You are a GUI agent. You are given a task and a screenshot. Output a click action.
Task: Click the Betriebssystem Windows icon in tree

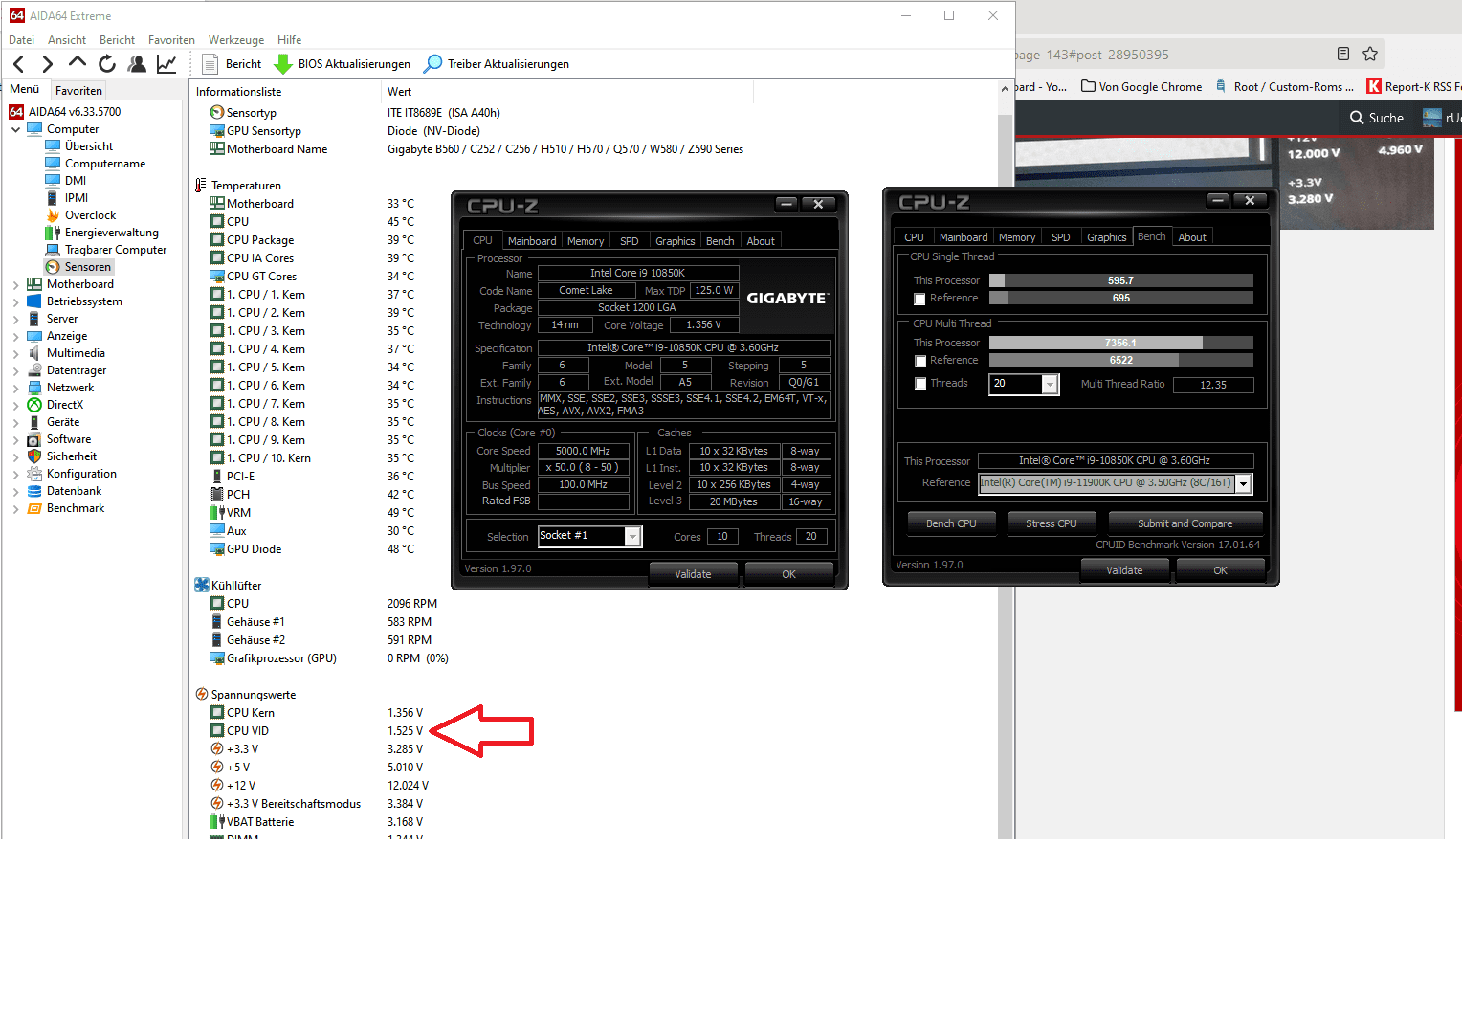point(34,301)
